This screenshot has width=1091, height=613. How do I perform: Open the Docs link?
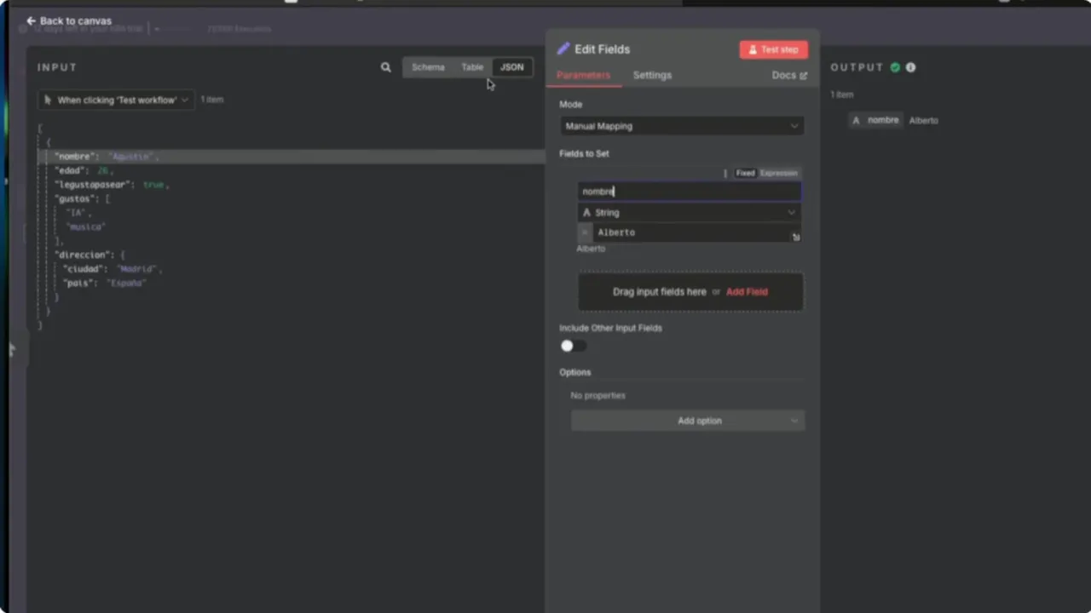789,75
